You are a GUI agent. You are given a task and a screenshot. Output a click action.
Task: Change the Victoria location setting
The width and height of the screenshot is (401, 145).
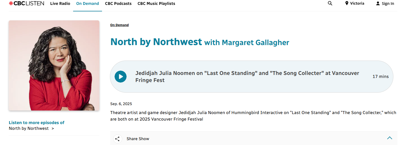(357, 4)
